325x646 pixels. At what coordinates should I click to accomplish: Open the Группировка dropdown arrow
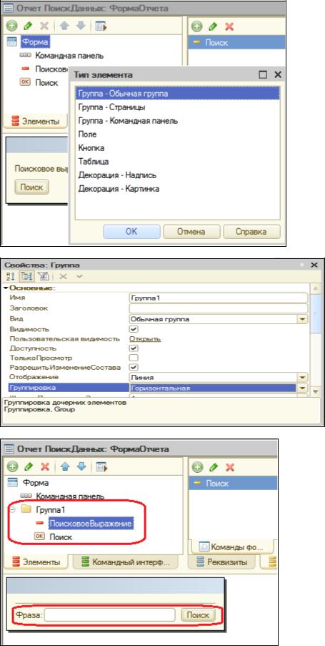click(x=303, y=388)
